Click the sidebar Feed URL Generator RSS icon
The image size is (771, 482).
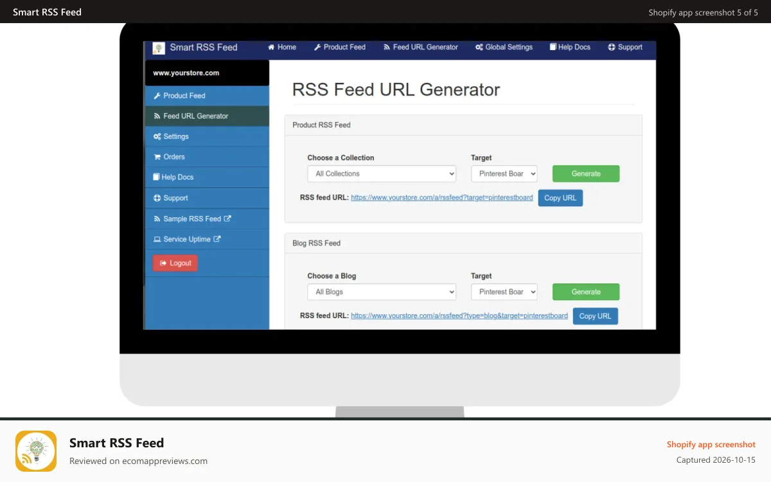tap(157, 116)
